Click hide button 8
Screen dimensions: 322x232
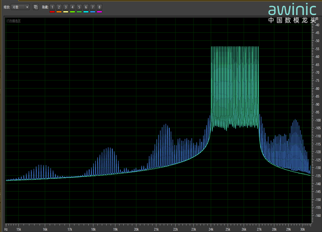click(x=99, y=7)
